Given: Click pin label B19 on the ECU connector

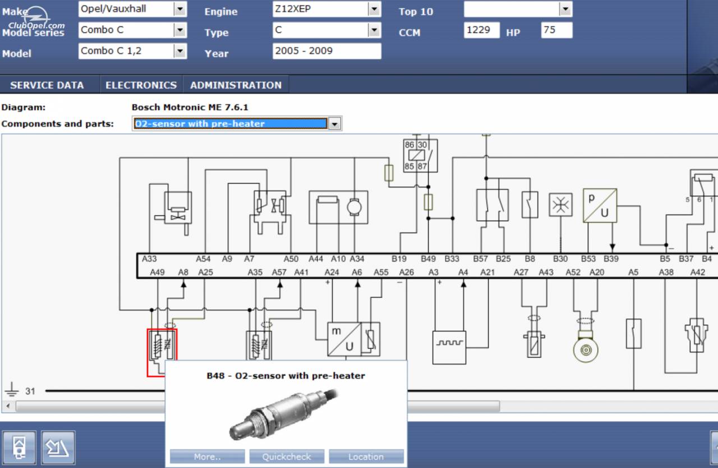Looking at the screenshot, I should click(x=399, y=259).
